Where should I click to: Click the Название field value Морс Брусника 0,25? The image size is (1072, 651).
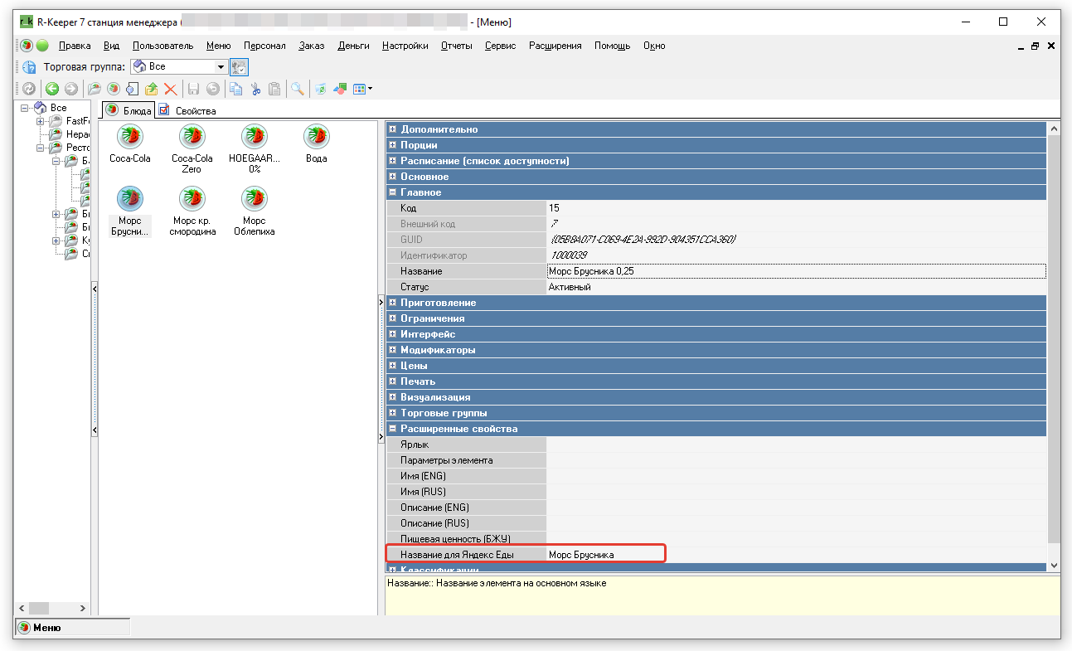[x=796, y=271]
